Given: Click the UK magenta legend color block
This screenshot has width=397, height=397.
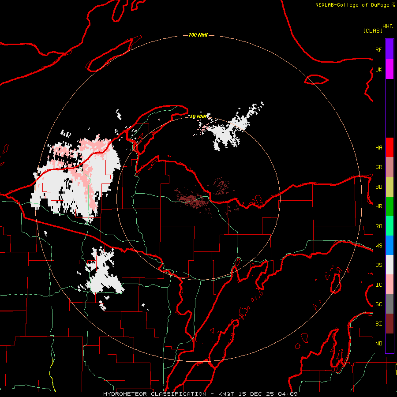Looking at the screenshot, I should 390,69.
